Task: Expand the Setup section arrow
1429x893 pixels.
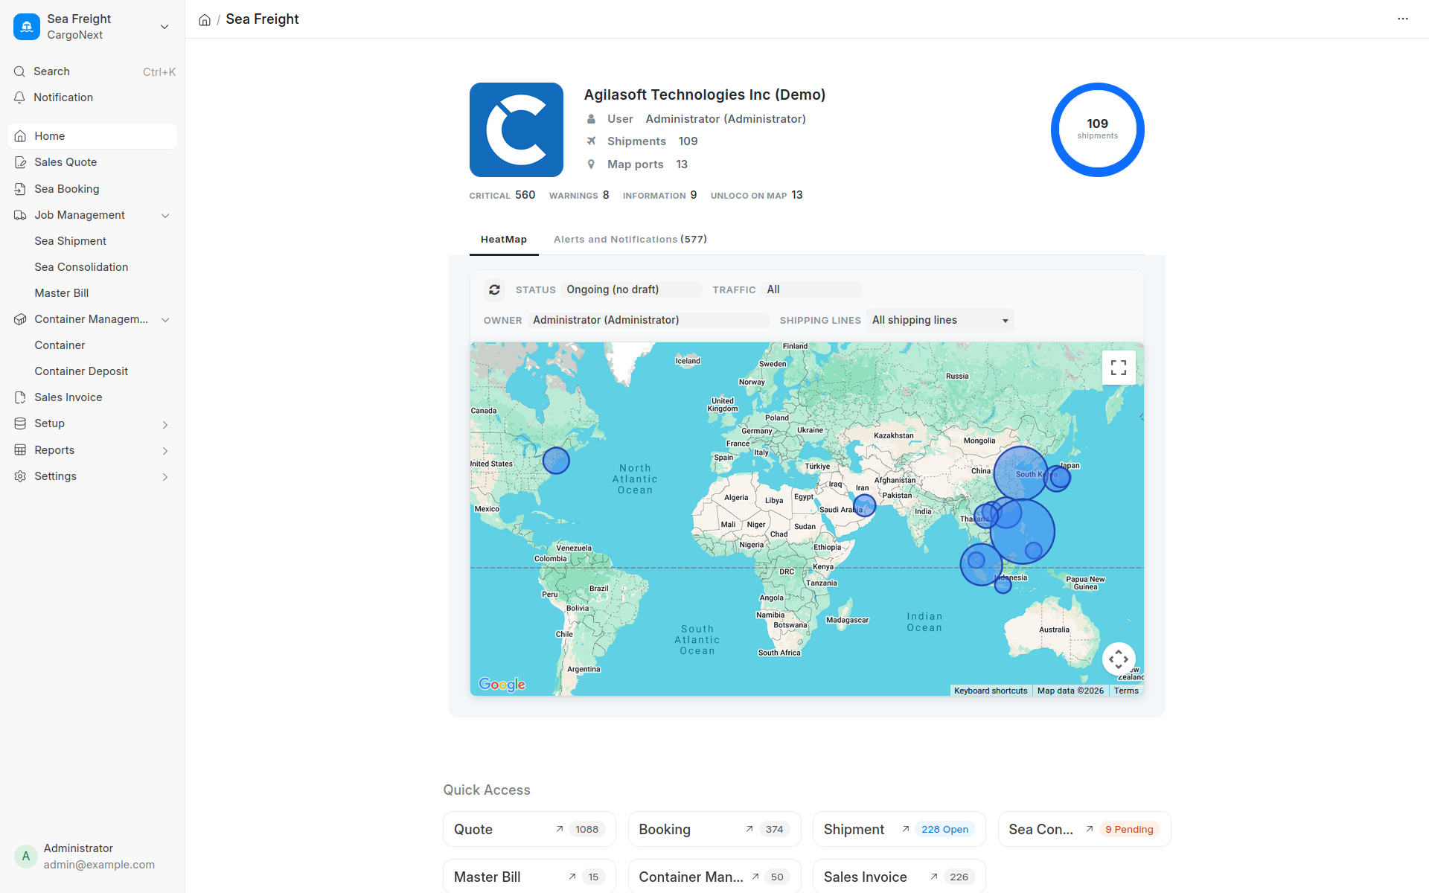Action: pyautogui.click(x=165, y=424)
